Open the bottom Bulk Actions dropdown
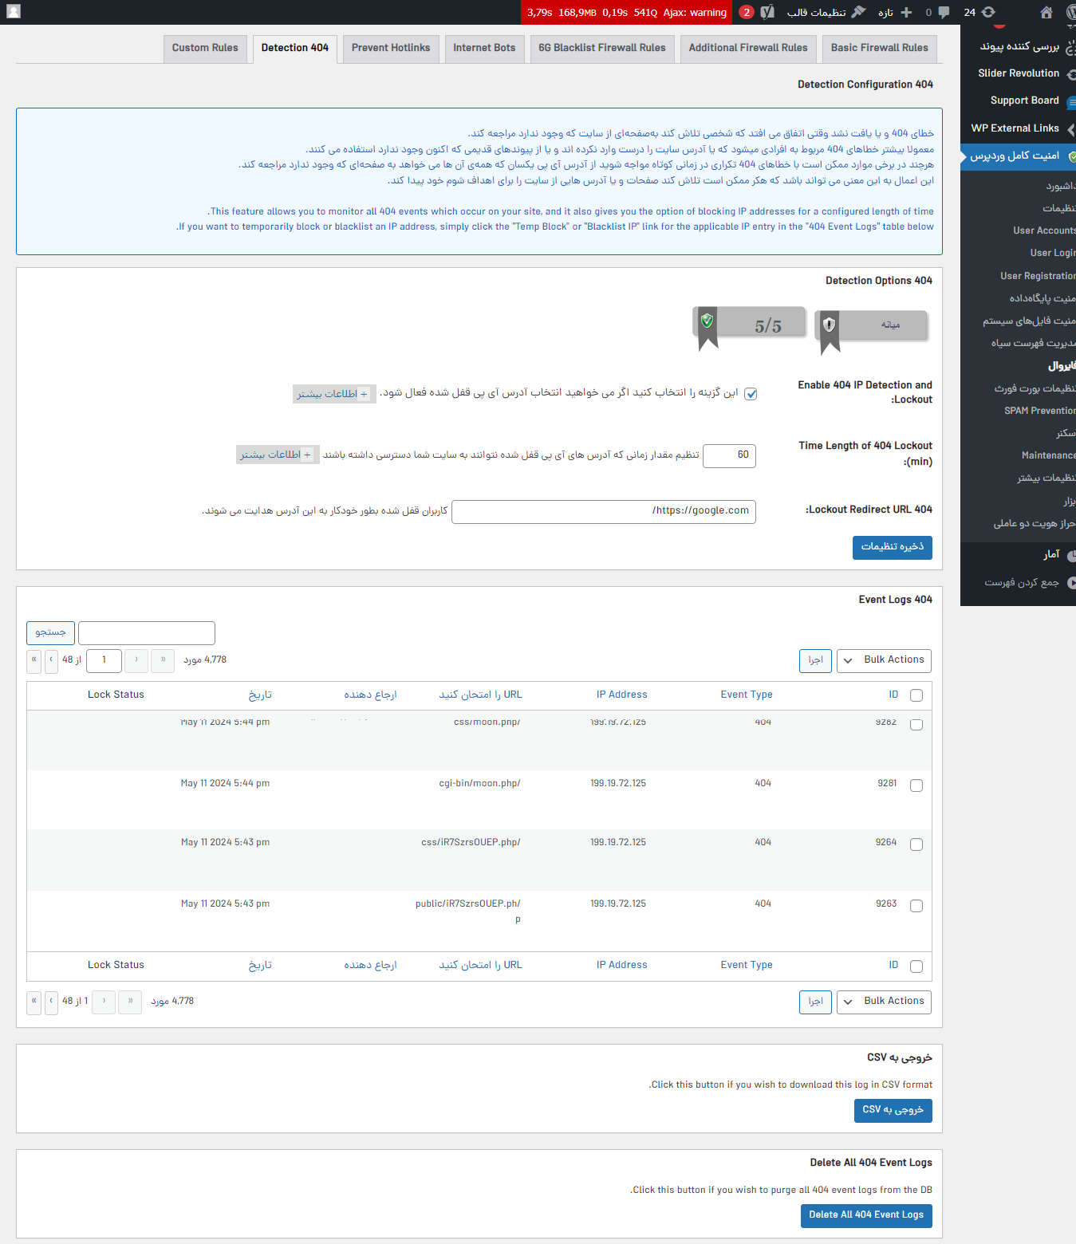Screen dimensions: 1076x1244 pos(884,1002)
